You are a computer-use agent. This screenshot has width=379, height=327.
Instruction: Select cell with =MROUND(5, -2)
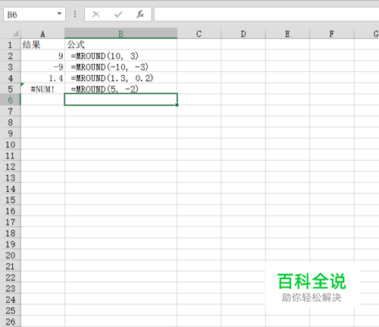[x=121, y=89]
